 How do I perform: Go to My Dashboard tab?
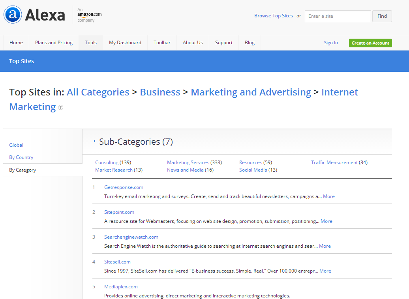(125, 43)
